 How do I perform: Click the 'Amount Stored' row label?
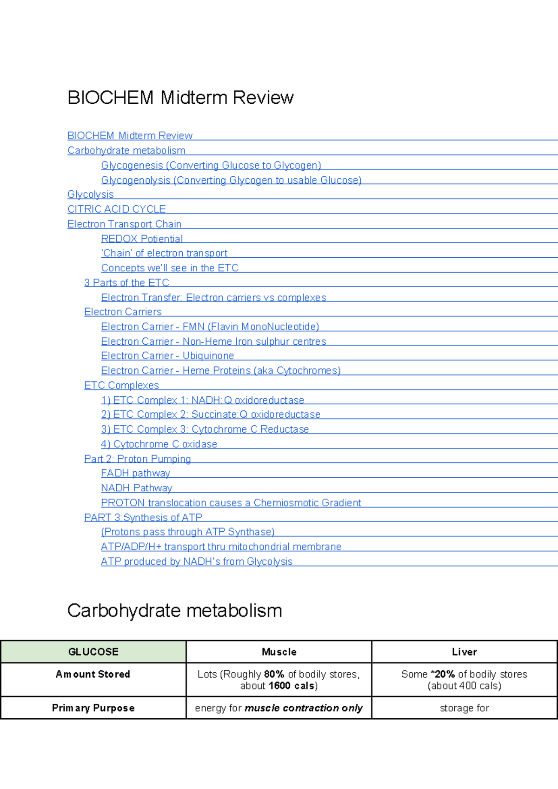[x=93, y=674]
